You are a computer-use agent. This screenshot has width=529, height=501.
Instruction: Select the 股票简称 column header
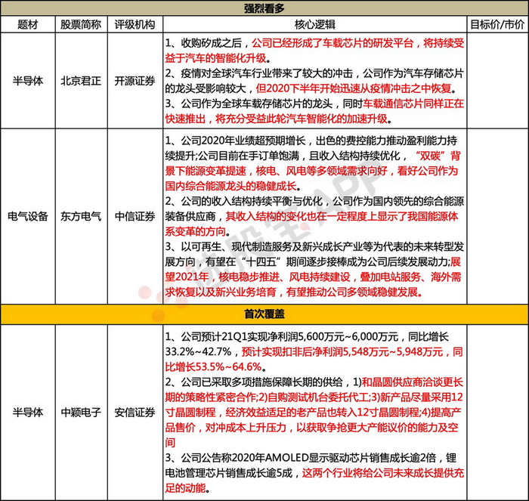(x=81, y=24)
